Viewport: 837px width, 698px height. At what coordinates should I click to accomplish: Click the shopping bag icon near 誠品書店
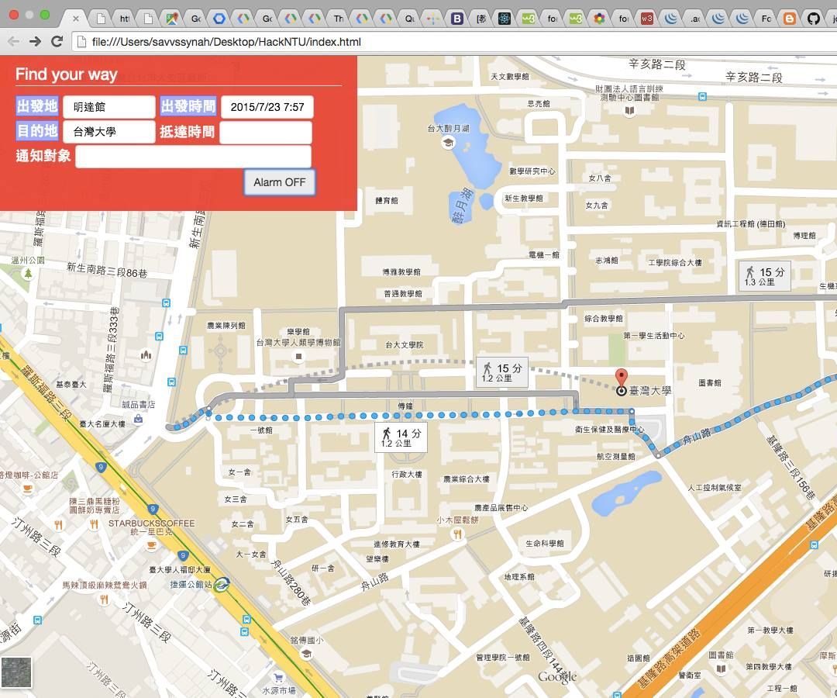138,418
